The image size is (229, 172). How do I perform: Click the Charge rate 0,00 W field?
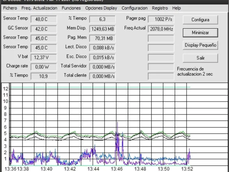pos(44,67)
